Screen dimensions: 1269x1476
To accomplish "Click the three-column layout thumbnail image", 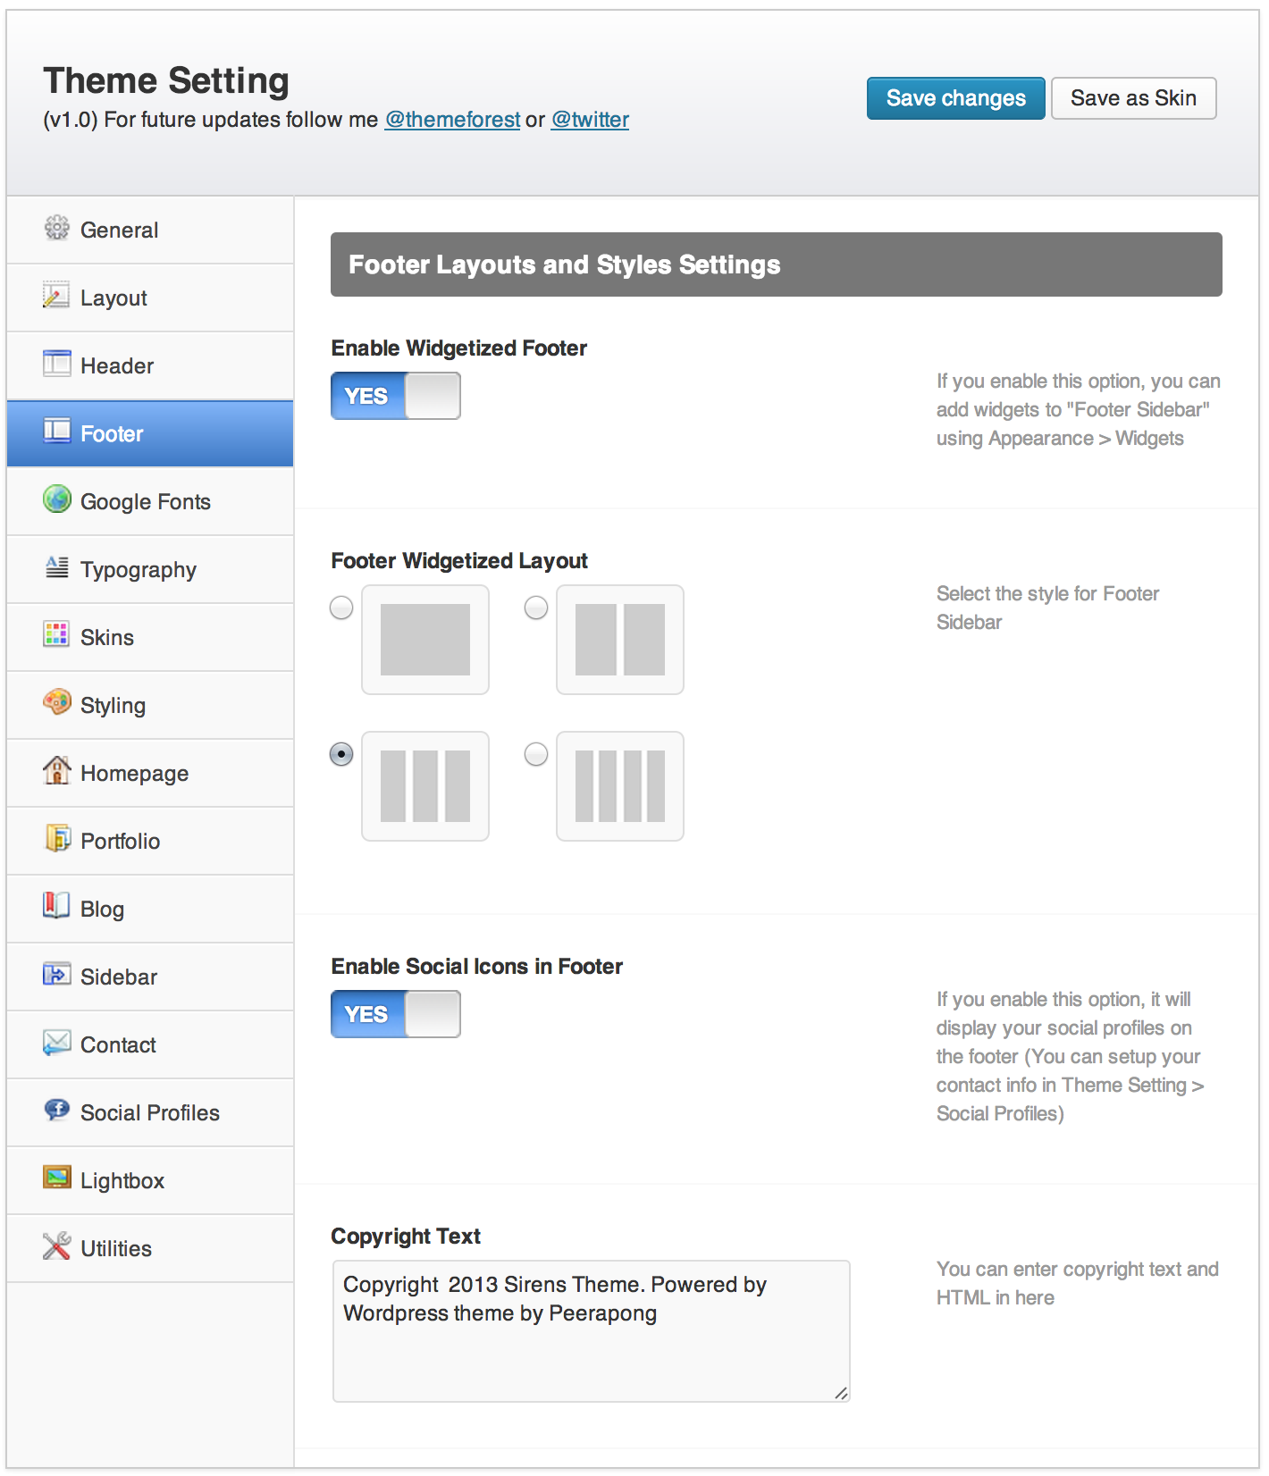I will click(425, 786).
